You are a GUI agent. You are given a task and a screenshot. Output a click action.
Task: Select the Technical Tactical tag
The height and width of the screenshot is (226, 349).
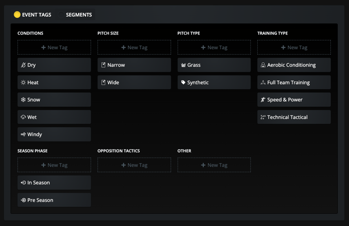click(294, 117)
